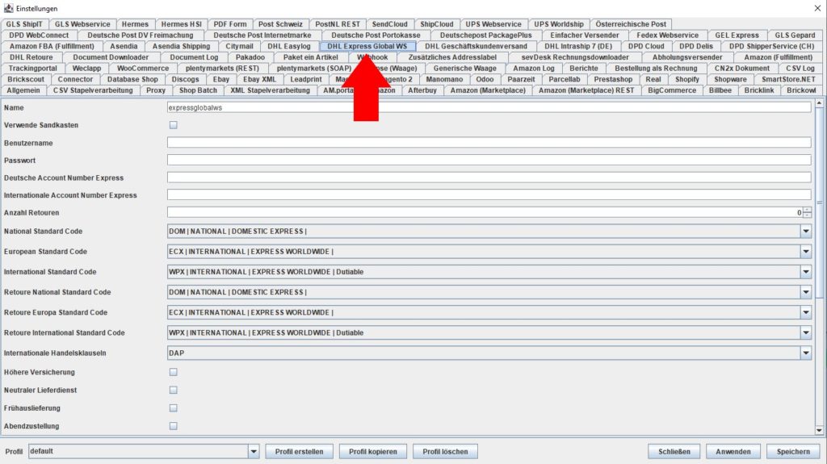827x464 pixels.
Task: Open CSV Stapelverarbeitung tab
Action: pos(93,90)
